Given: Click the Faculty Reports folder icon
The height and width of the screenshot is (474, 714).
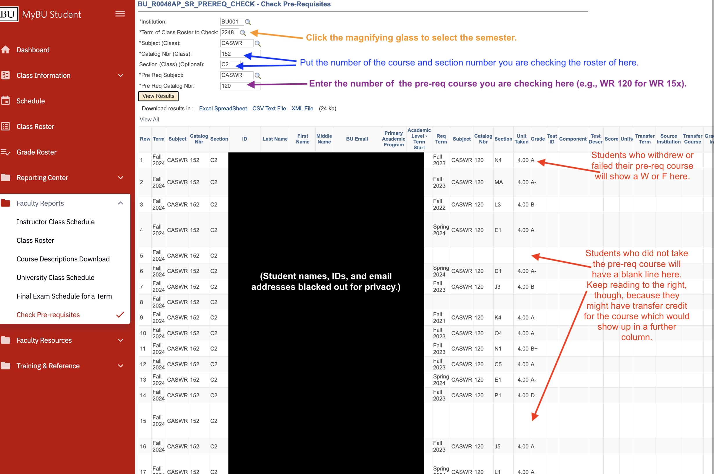Looking at the screenshot, I should [6, 203].
